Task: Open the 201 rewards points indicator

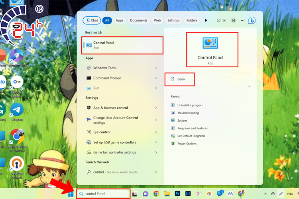Action: pos(221,21)
